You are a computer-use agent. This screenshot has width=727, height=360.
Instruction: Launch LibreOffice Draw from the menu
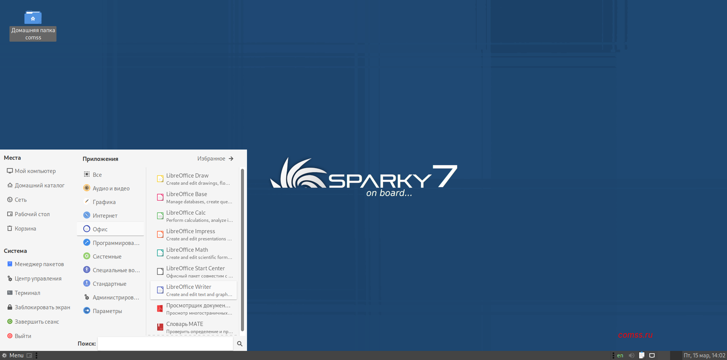194,179
